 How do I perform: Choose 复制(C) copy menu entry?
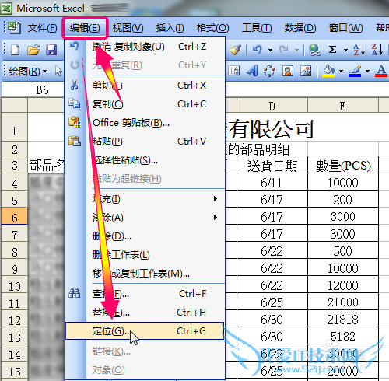click(145, 104)
